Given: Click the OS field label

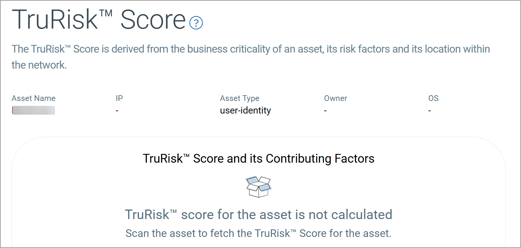Looking at the screenshot, I should 433,98.
